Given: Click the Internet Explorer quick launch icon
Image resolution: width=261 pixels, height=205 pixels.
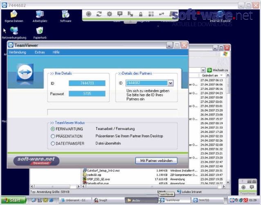Looking at the screenshot, I should coord(51,200).
